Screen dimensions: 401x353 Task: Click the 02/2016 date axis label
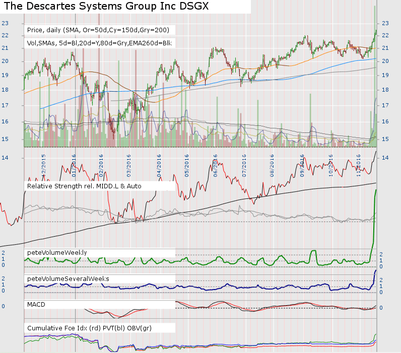coord(101,165)
